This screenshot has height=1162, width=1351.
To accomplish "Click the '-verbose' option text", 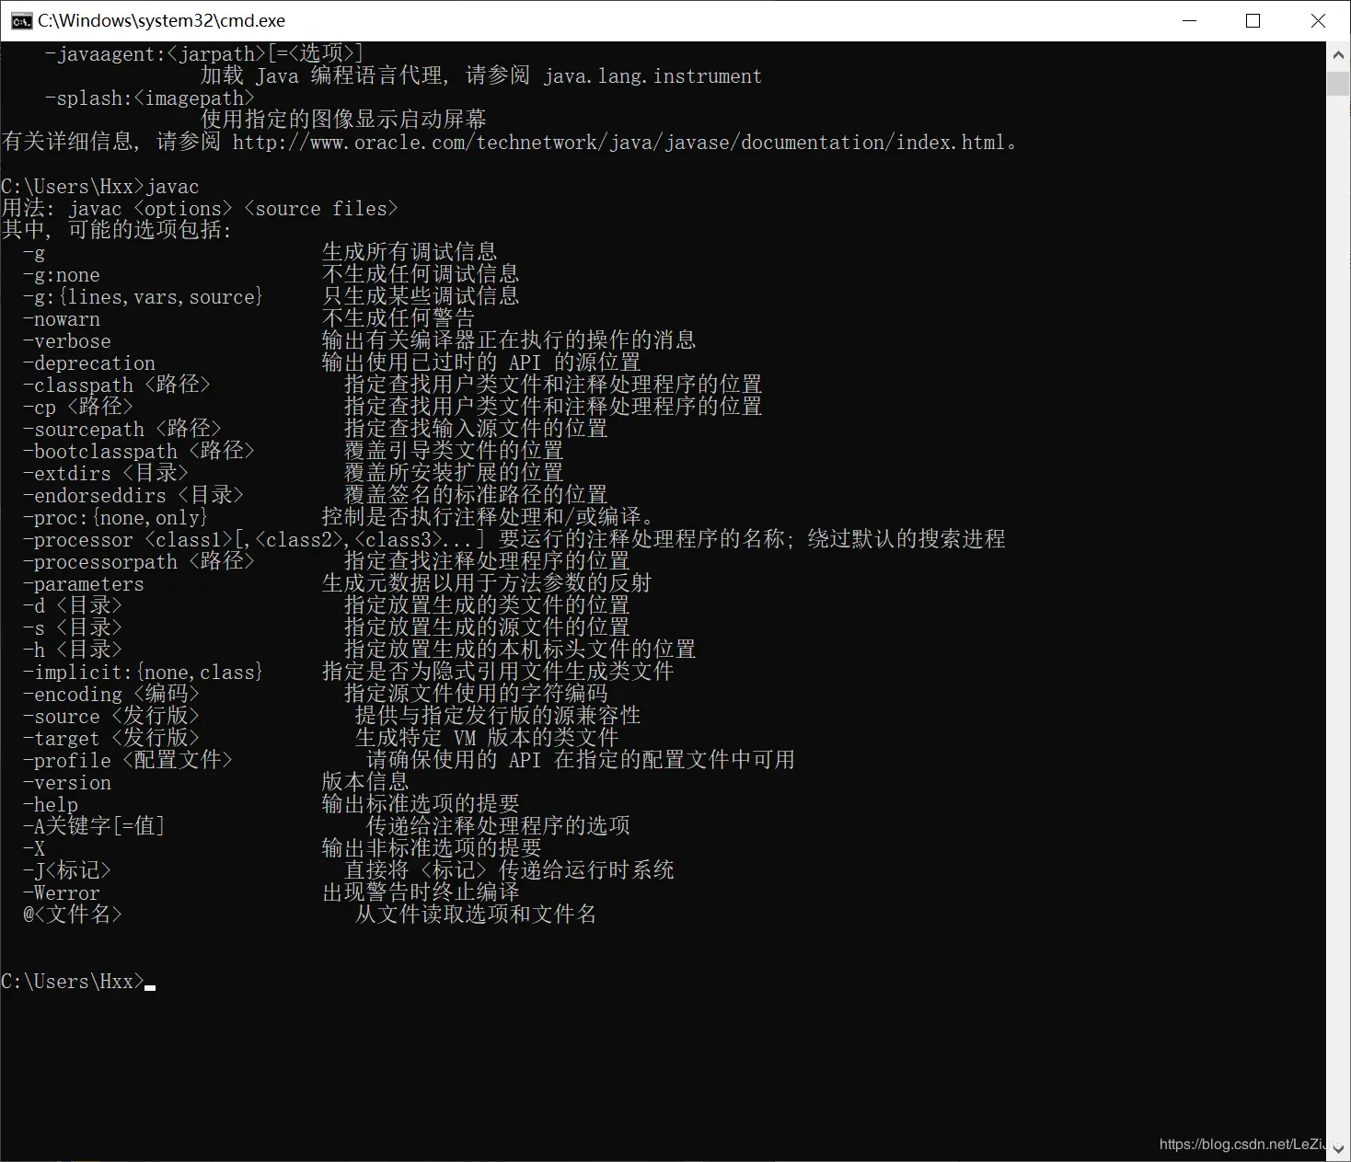I will [67, 341].
